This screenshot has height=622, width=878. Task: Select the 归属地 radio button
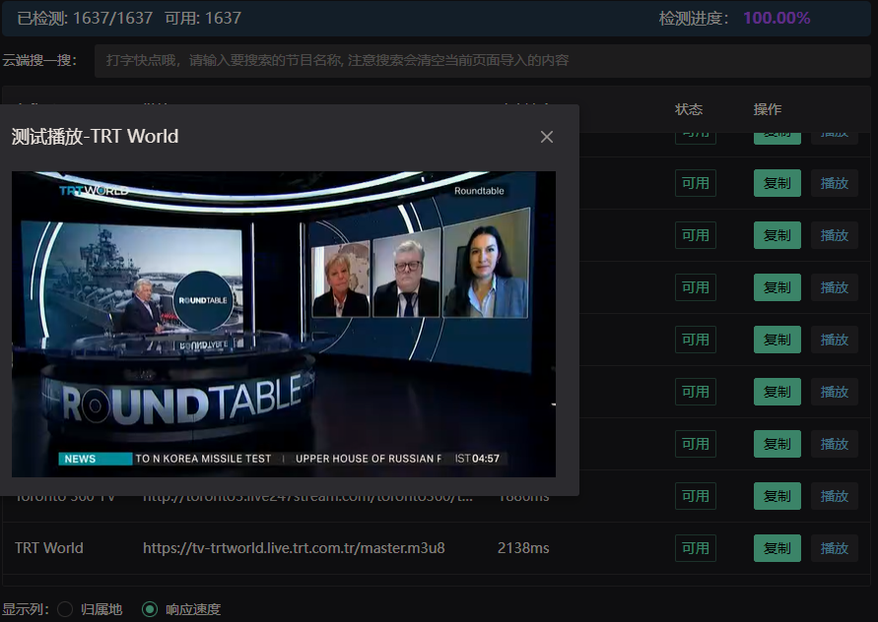click(x=65, y=609)
